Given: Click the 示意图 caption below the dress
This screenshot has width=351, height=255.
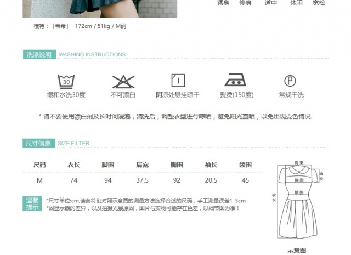Looking at the screenshot, I should pos(297,251).
